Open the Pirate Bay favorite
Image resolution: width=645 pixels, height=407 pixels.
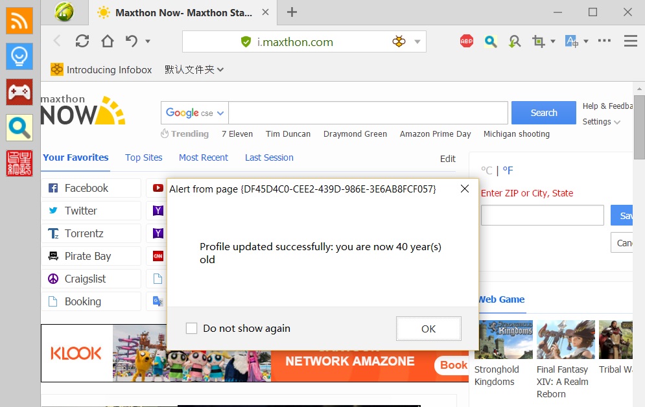pyautogui.click(x=91, y=256)
